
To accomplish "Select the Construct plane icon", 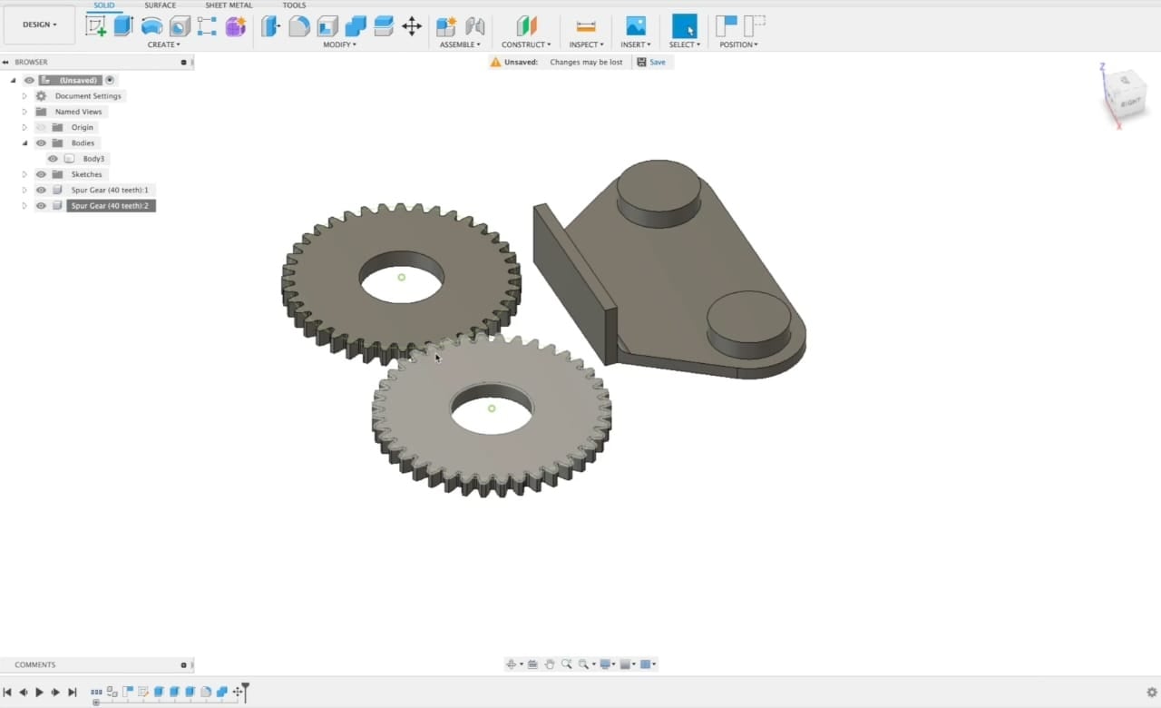I will pos(526,26).
